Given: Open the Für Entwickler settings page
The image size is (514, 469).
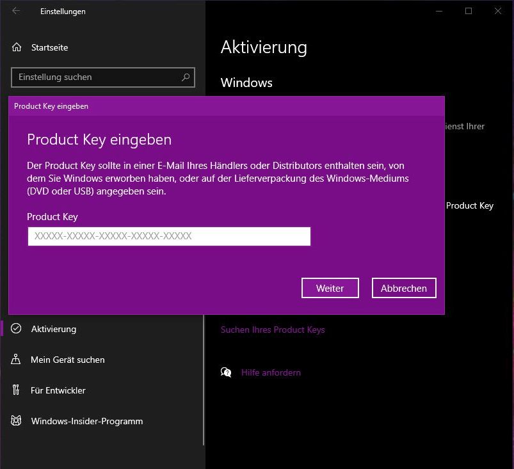Looking at the screenshot, I should [58, 390].
